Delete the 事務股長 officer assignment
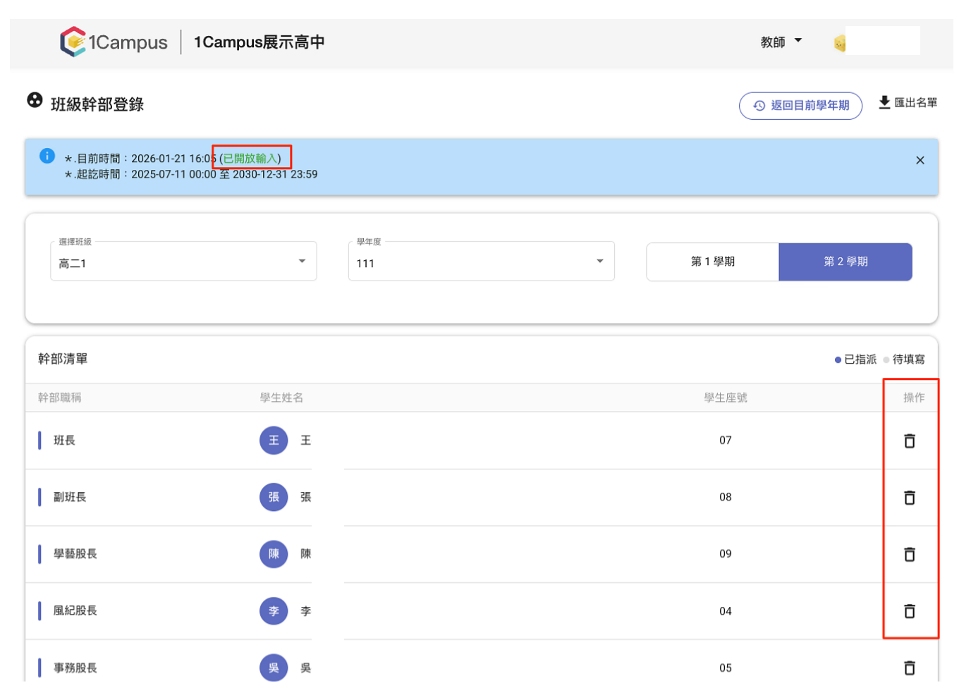The height and width of the screenshot is (695, 971). (x=910, y=668)
